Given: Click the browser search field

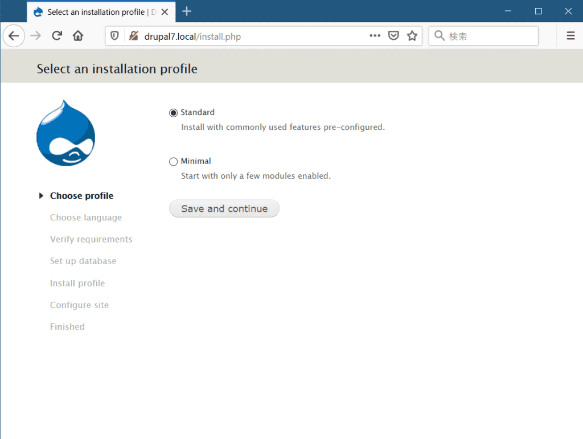Looking at the screenshot, I should pyautogui.click(x=483, y=36).
